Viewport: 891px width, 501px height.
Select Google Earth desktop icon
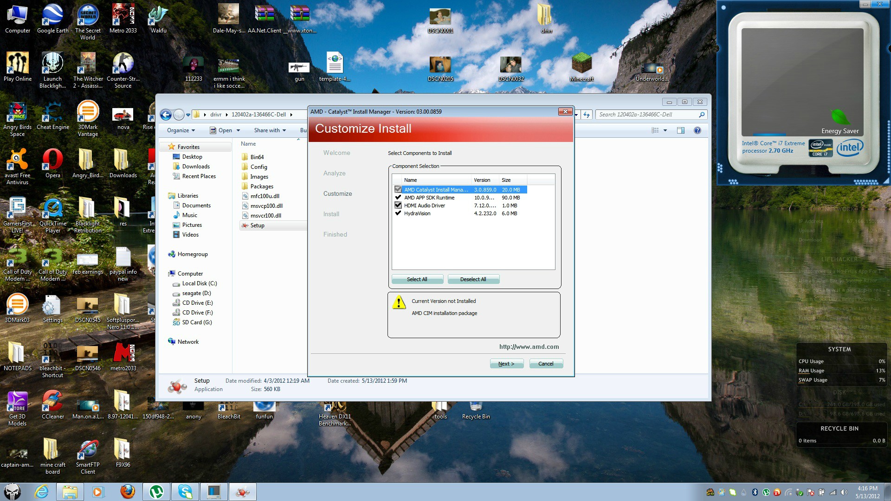point(52,19)
